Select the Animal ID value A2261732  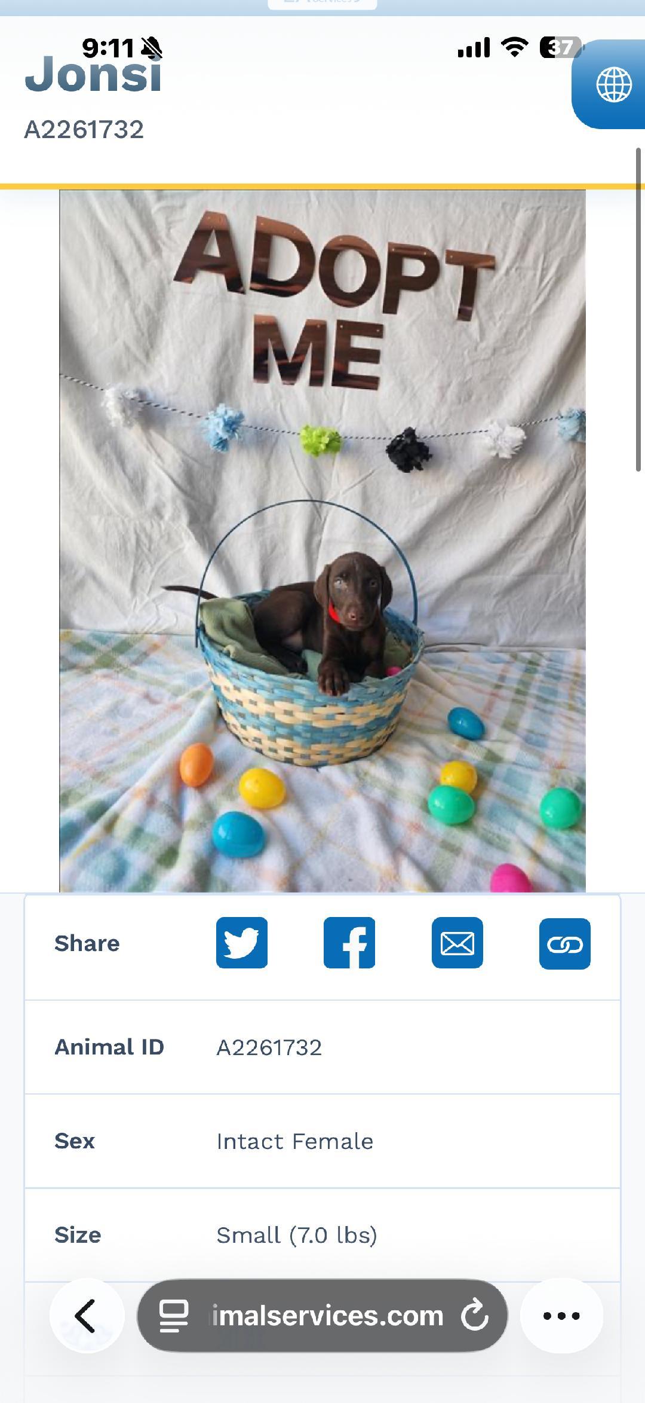[x=269, y=1047]
